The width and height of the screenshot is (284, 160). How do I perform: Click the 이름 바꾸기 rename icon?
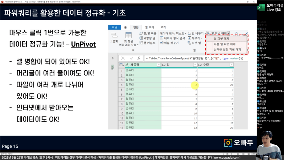(x=162, y=43)
